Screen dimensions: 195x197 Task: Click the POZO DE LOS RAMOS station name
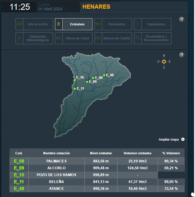point(57,175)
